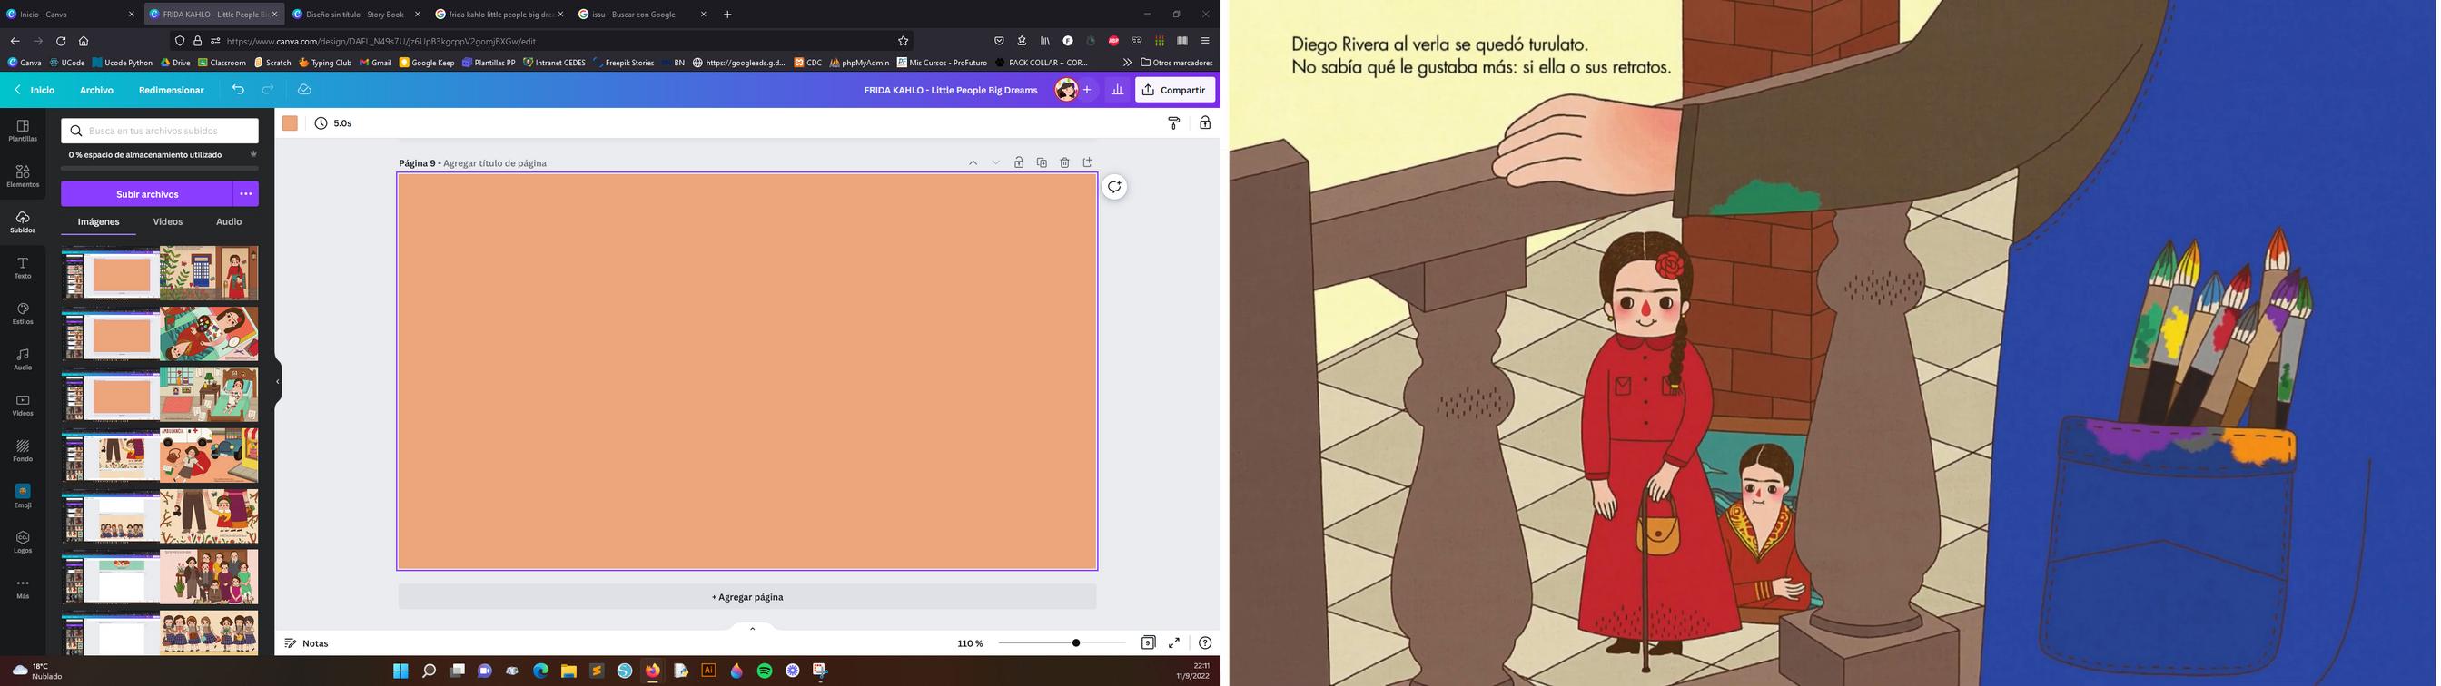Bookmark this page with star icon
Screen dimensions: 2441x686
(903, 41)
